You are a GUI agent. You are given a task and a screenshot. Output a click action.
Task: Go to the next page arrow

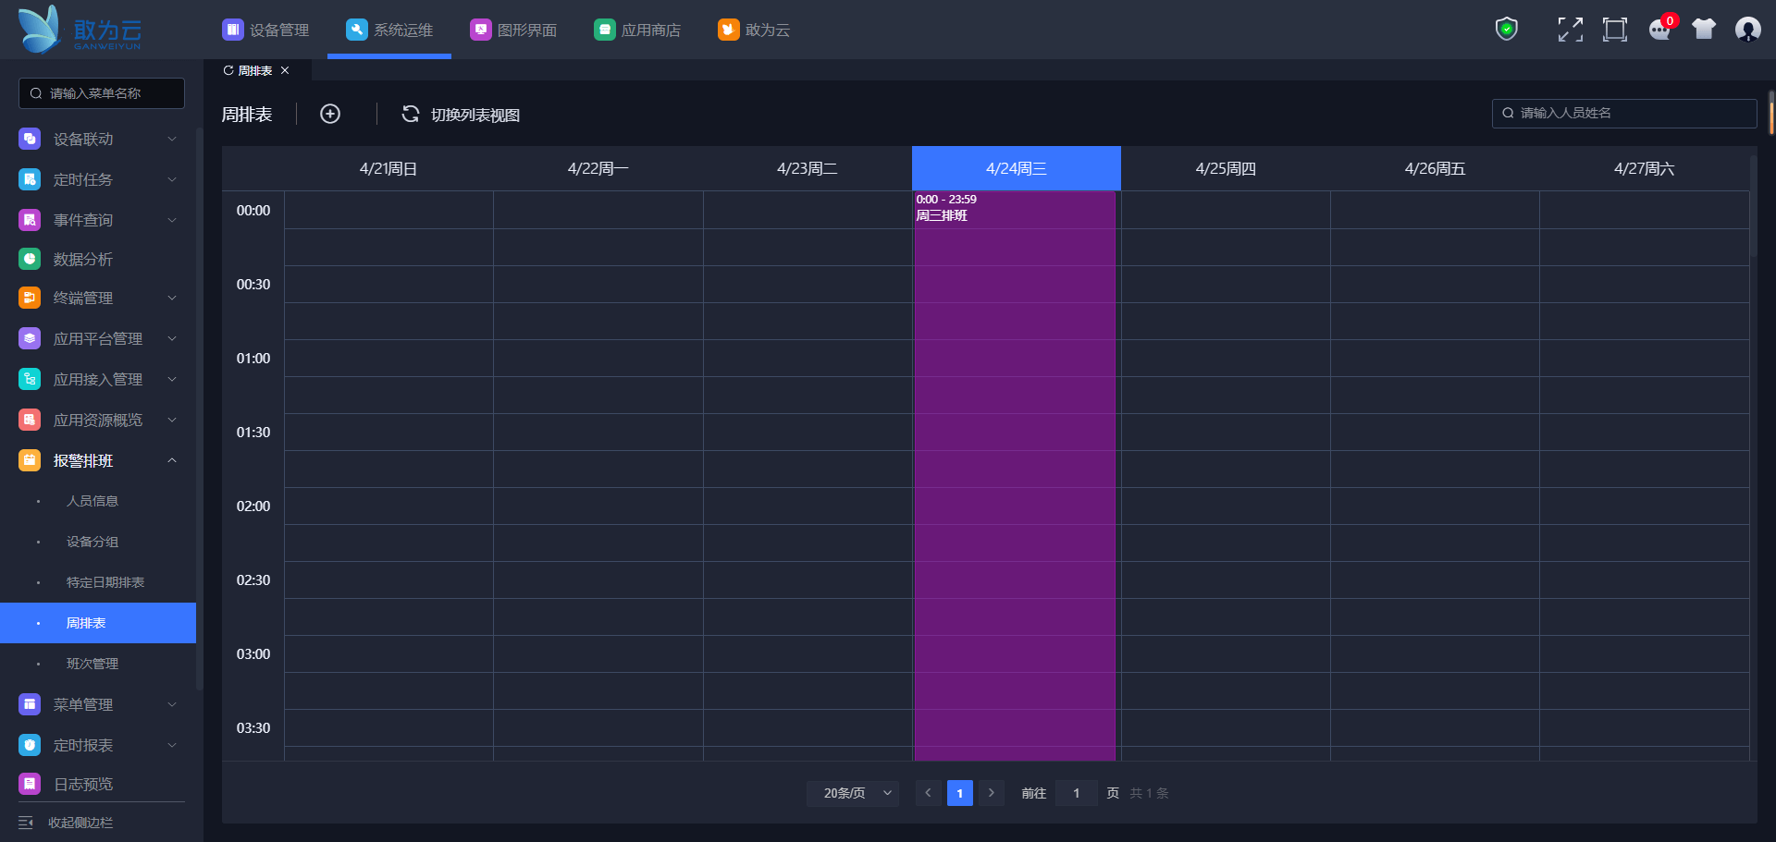coord(991,793)
